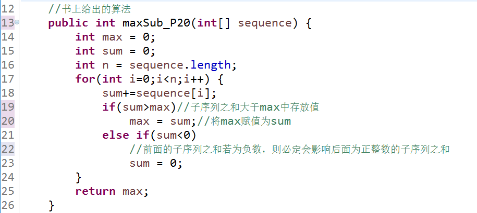Click the long comment on line 22
The width and height of the screenshot is (477, 213).
click(x=289, y=150)
